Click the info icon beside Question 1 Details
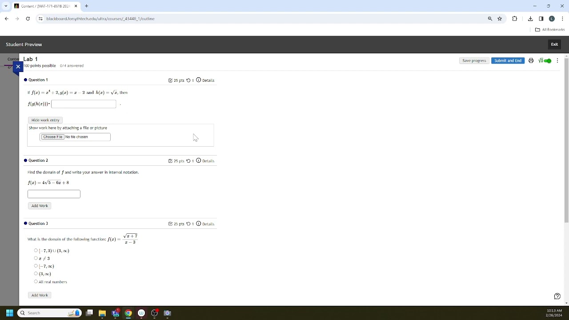The height and width of the screenshot is (320, 569). (x=198, y=80)
